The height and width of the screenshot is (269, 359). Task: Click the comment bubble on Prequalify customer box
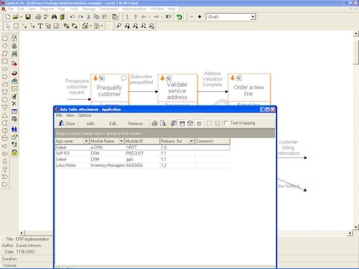tap(124, 78)
